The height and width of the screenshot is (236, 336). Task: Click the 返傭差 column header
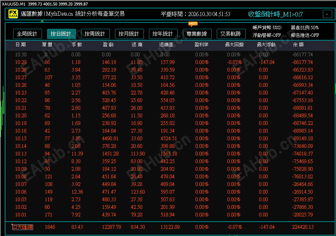[166, 44]
